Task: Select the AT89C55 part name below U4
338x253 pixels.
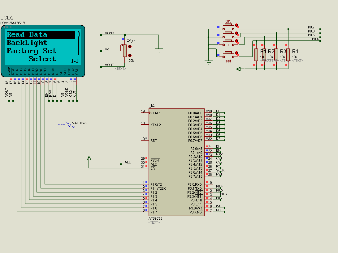Action: click(155, 218)
